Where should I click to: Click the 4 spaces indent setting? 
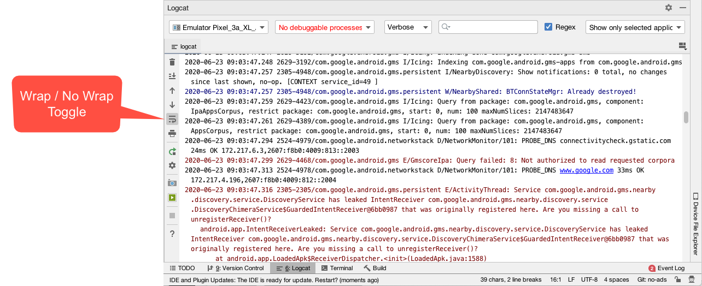point(617,279)
